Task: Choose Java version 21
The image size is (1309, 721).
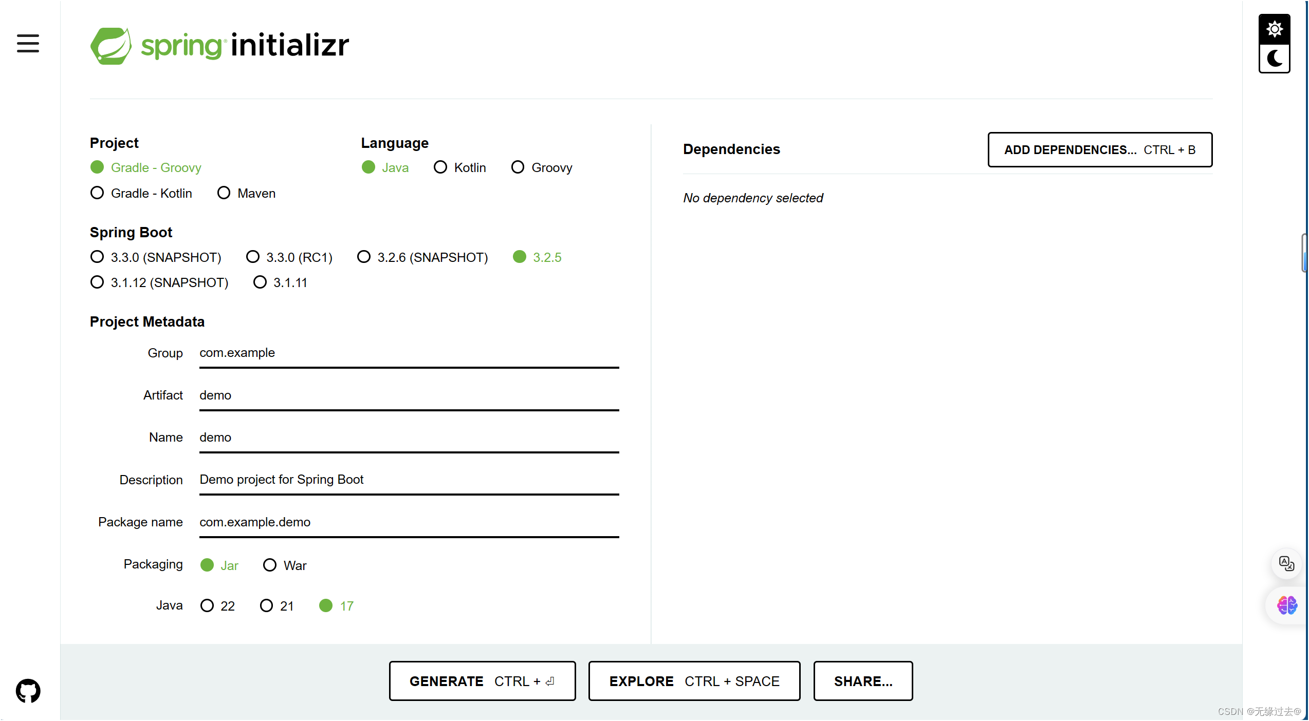Action: 266,605
